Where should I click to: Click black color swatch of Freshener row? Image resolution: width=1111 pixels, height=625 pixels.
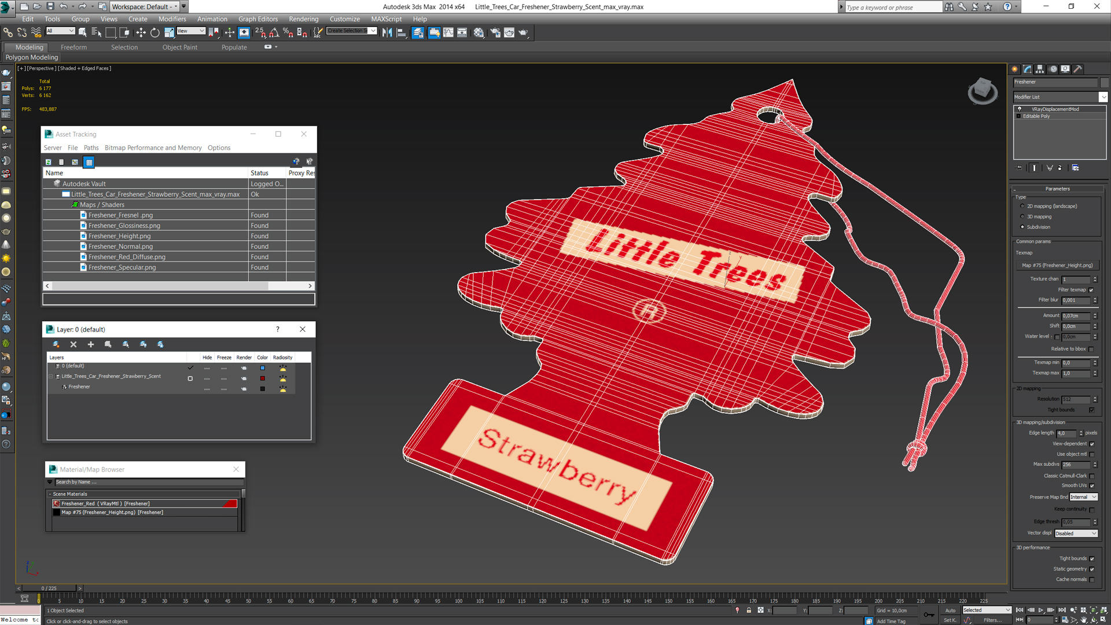(x=262, y=389)
